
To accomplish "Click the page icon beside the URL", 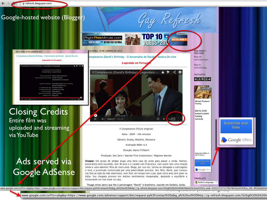I will pyautogui.click(x=20, y=3).
